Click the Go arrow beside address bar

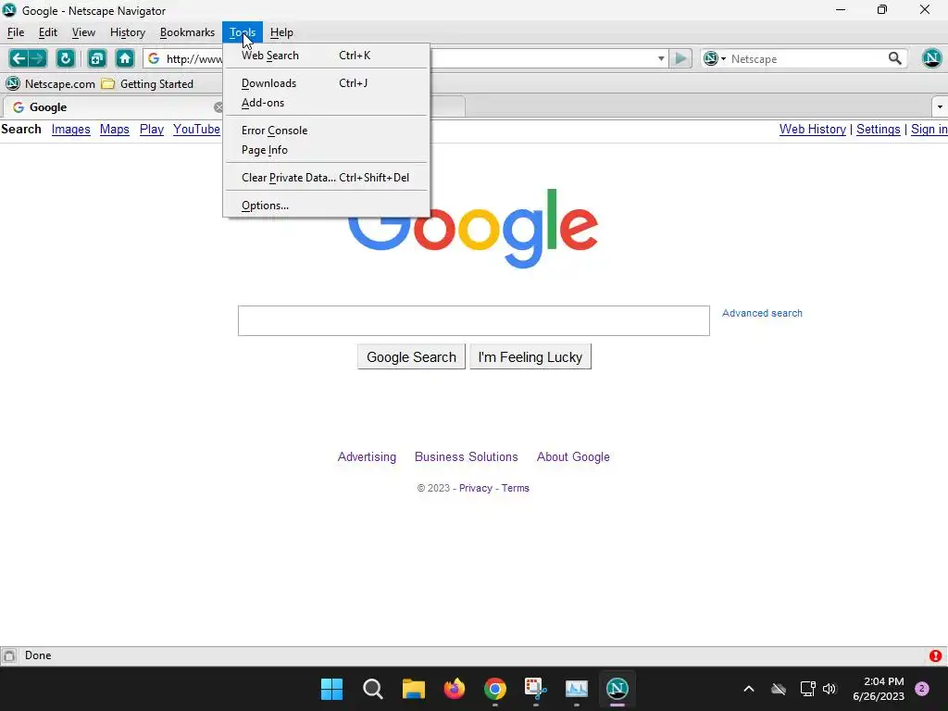coord(680,58)
